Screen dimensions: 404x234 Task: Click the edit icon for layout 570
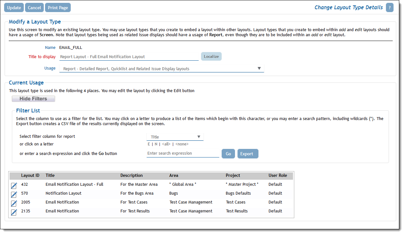[x=14, y=194]
